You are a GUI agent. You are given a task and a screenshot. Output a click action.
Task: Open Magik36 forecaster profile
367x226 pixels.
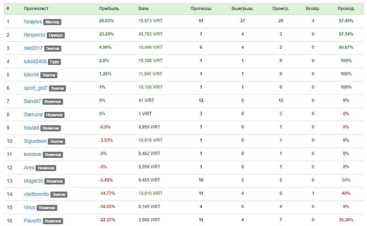pos(33,181)
